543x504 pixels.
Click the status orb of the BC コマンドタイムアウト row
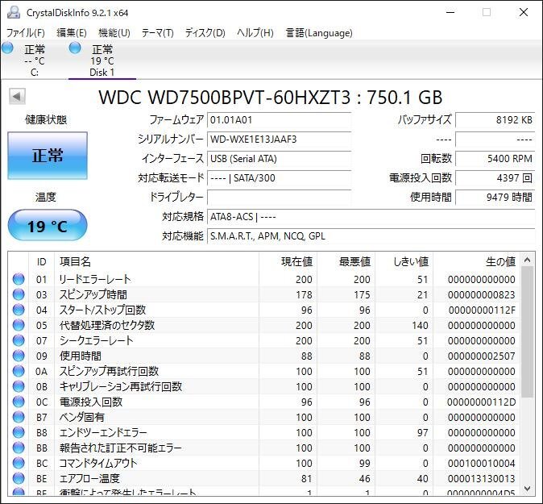19,463
